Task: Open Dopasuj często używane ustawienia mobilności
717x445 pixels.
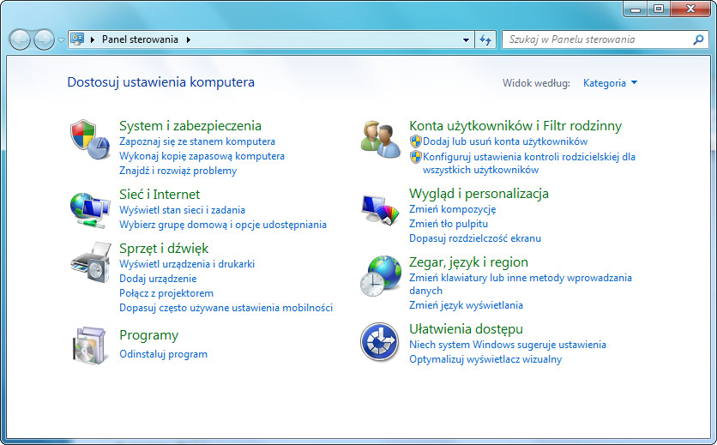Action: pyautogui.click(x=226, y=309)
